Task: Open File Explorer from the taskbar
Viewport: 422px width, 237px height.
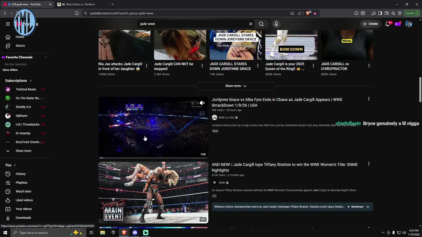Action: click(103, 233)
